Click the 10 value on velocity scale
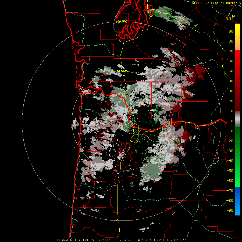This screenshot has width=242, height=242. 231,111
